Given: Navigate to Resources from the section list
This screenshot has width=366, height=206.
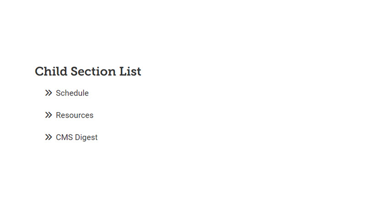Looking at the screenshot, I should 75,115.
